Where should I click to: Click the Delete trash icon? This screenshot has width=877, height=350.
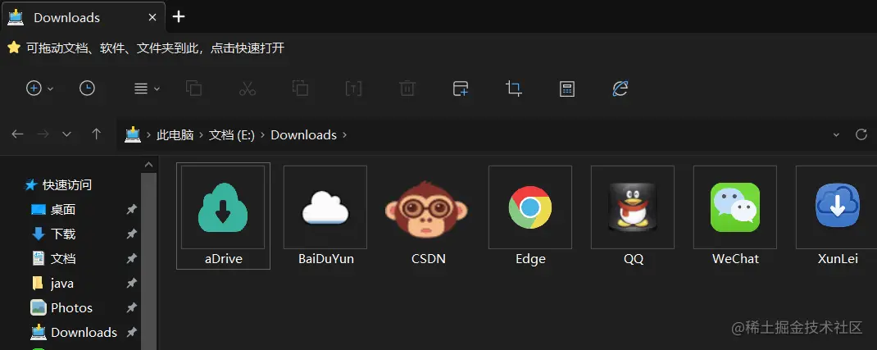tap(407, 89)
